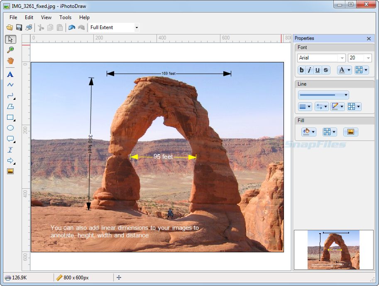Open the Tools menu

(65, 17)
